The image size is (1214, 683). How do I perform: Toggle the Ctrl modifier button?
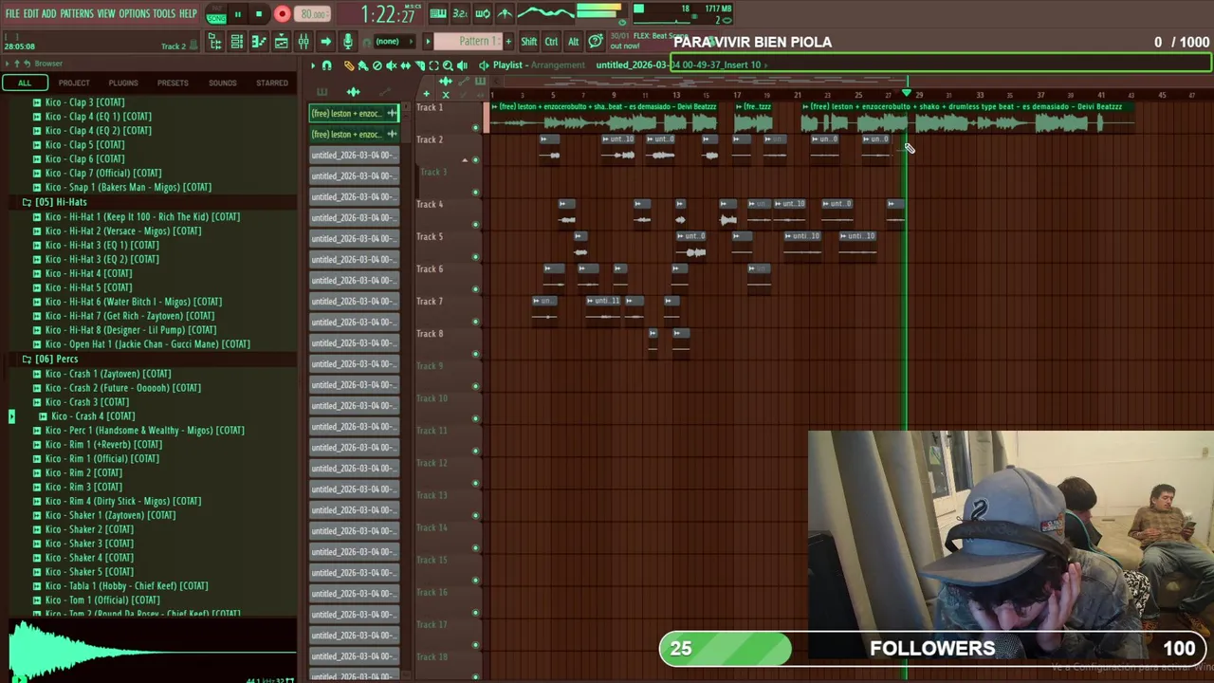point(551,42)
